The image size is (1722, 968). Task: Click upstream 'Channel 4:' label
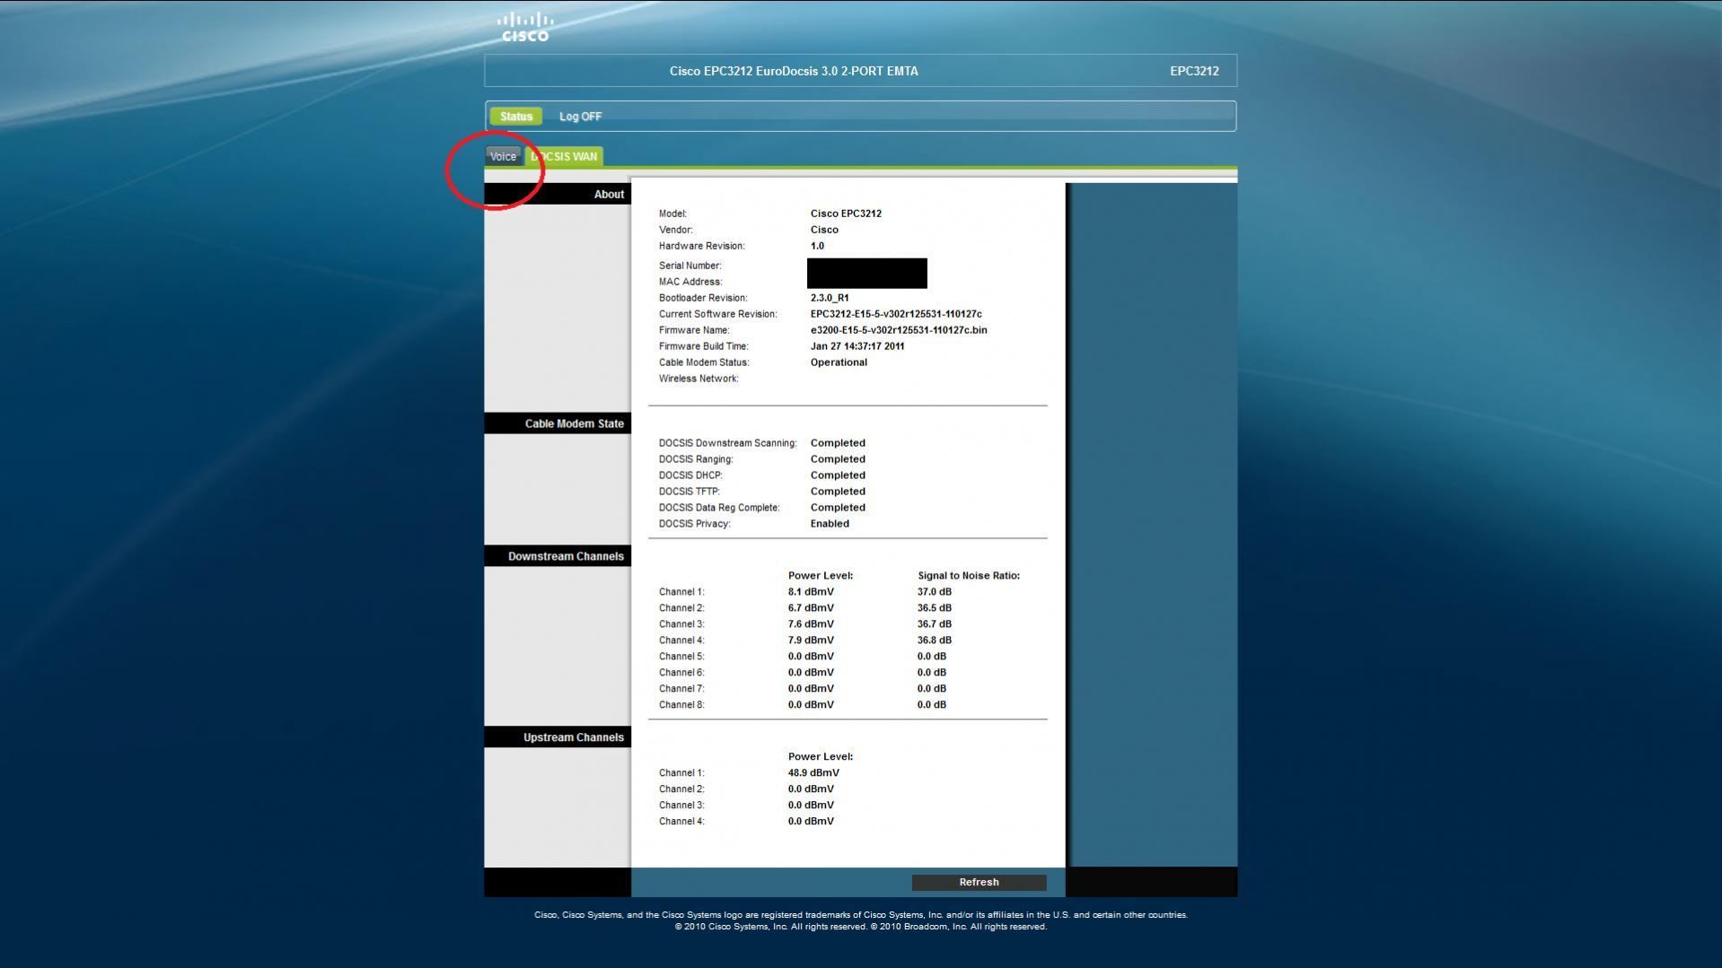point(681,822)
